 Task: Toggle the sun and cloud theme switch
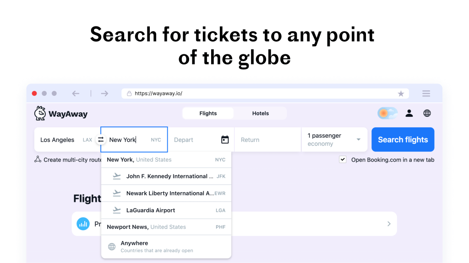click(x=387, y=113)
